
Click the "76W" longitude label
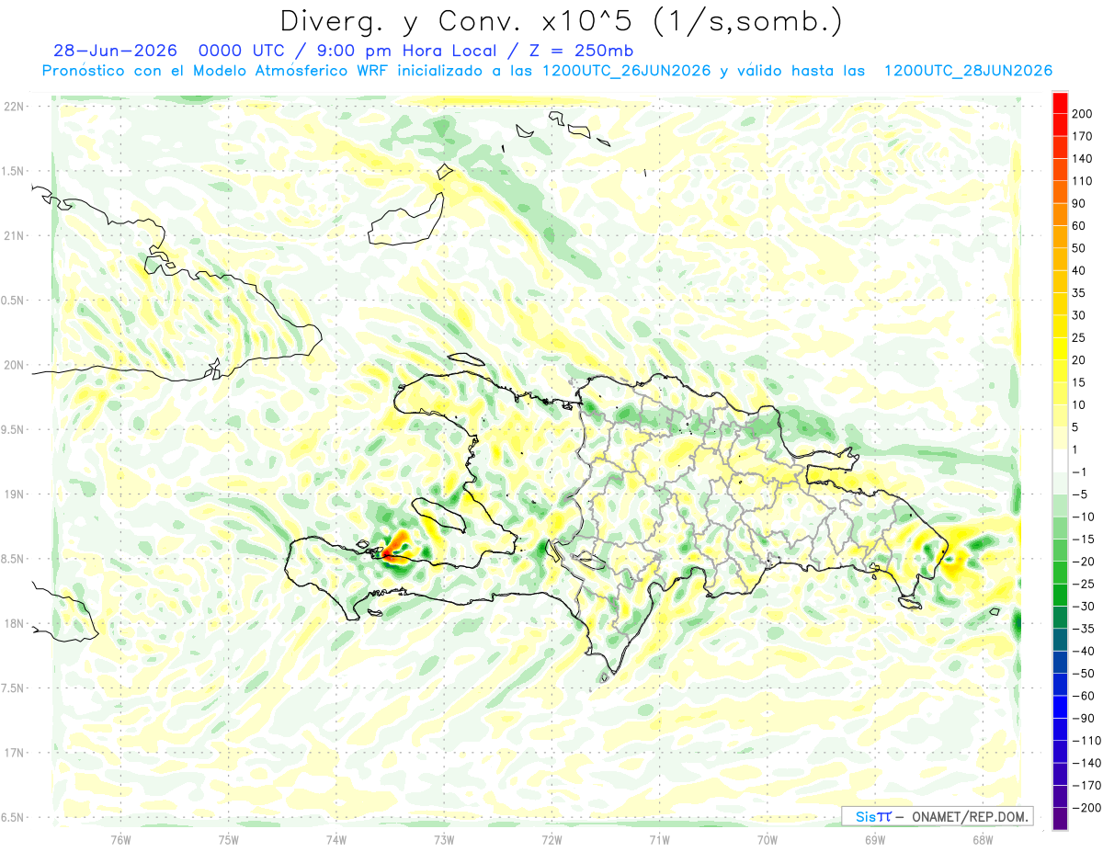pyautogui.click(x=120, y=839)
